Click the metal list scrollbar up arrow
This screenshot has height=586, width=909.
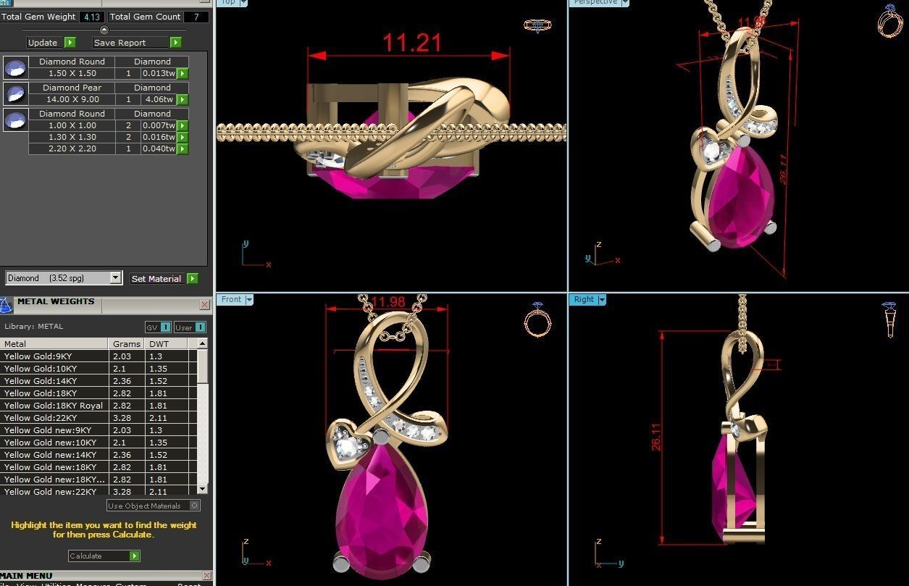[x=202, y=344]
